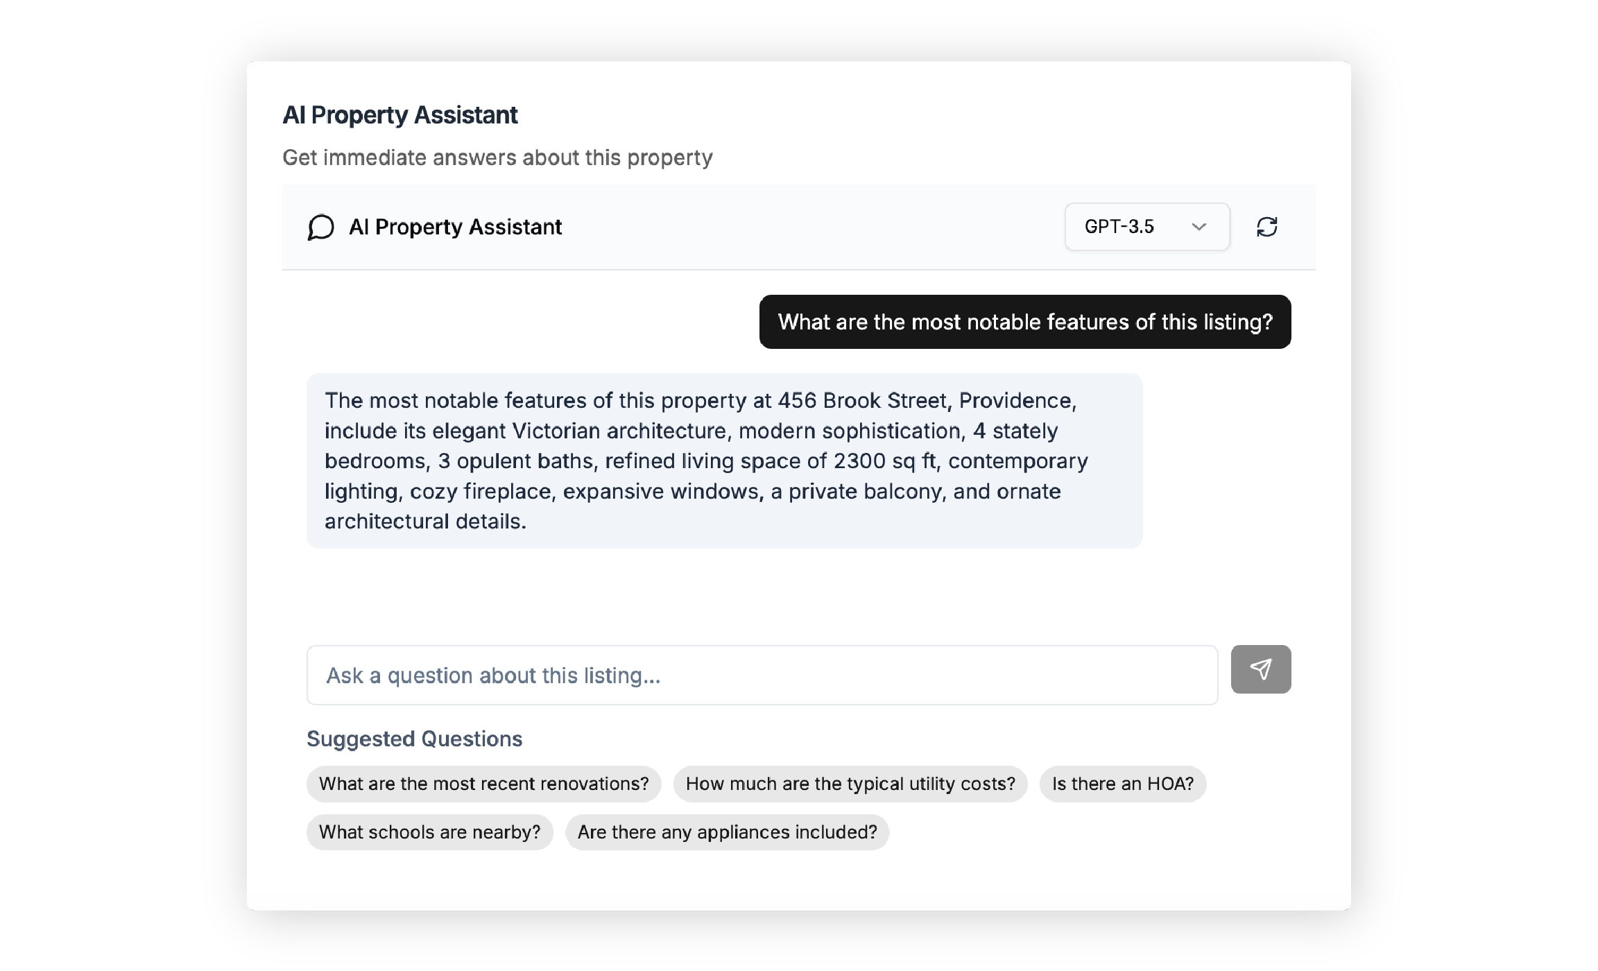
Task: Click the AI Property Assistant panel title
Action: [x=455, y=227]
